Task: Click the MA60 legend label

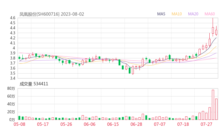Action: (210, 14)
